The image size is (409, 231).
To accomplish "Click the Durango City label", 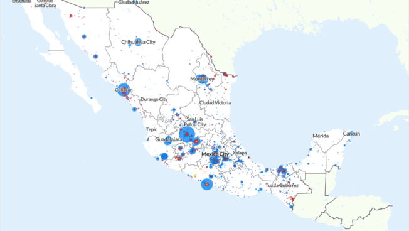I will click(x=154, y=99).
